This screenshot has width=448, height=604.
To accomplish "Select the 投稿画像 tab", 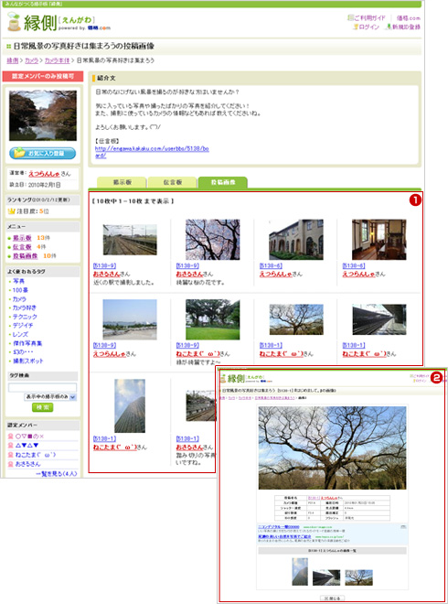I will 223,183.
